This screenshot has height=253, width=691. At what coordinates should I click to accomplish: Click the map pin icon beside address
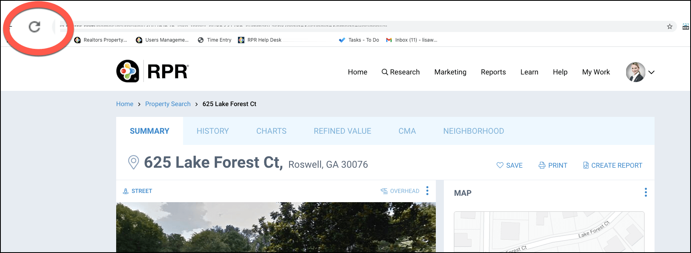tap(133, 163)
